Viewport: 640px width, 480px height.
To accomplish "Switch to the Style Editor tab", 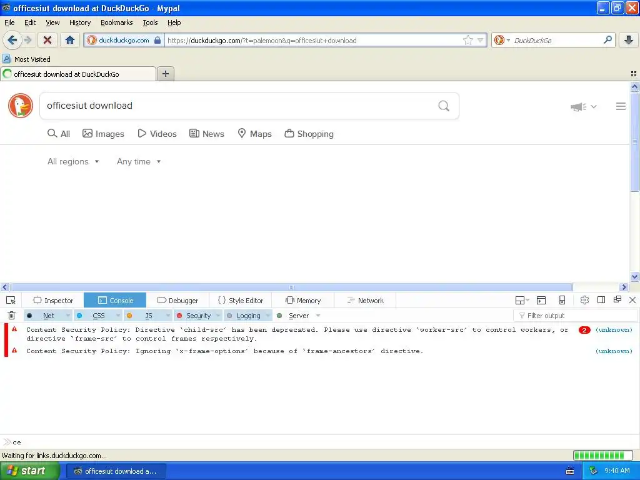I will click(x=240, y=301).
